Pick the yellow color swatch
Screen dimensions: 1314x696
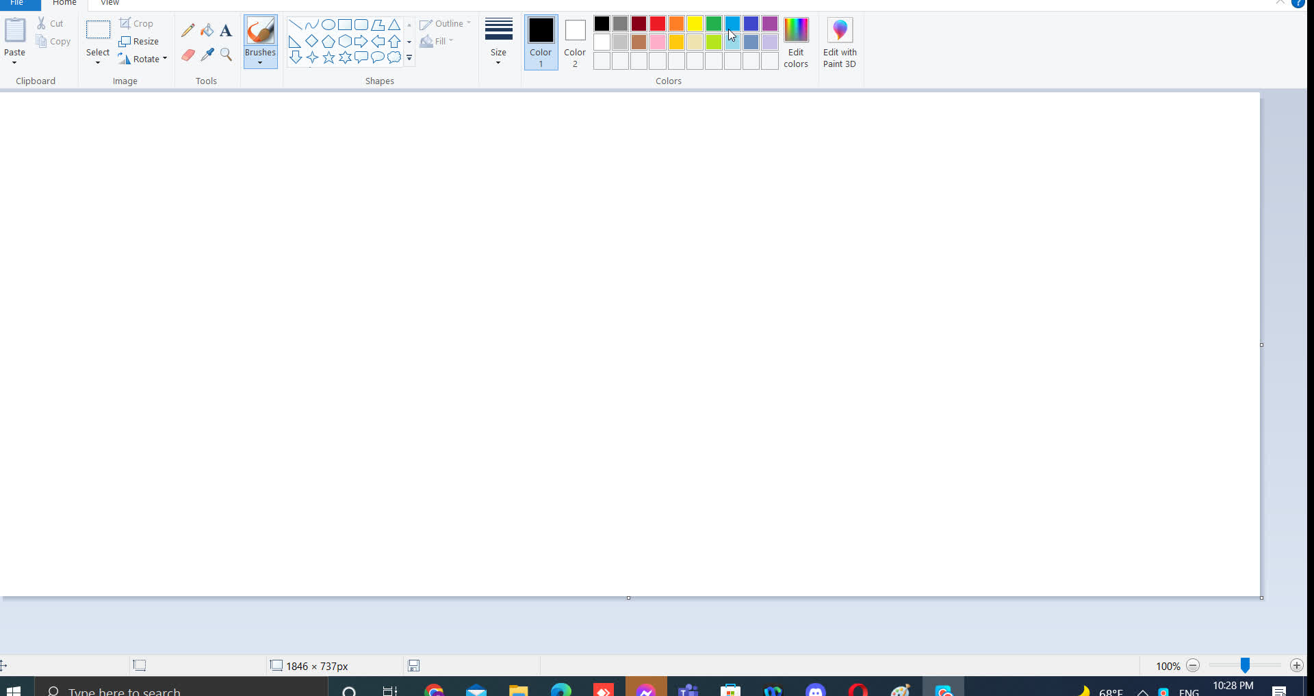(695, 24)
